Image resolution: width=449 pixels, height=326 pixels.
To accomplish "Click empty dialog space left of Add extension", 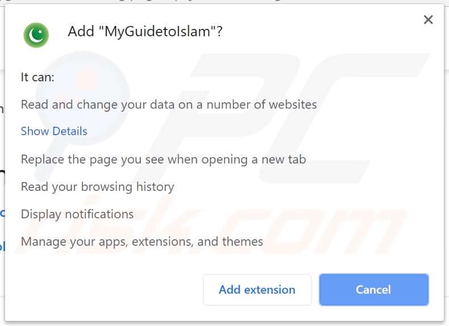I will [x=108, y=290].
